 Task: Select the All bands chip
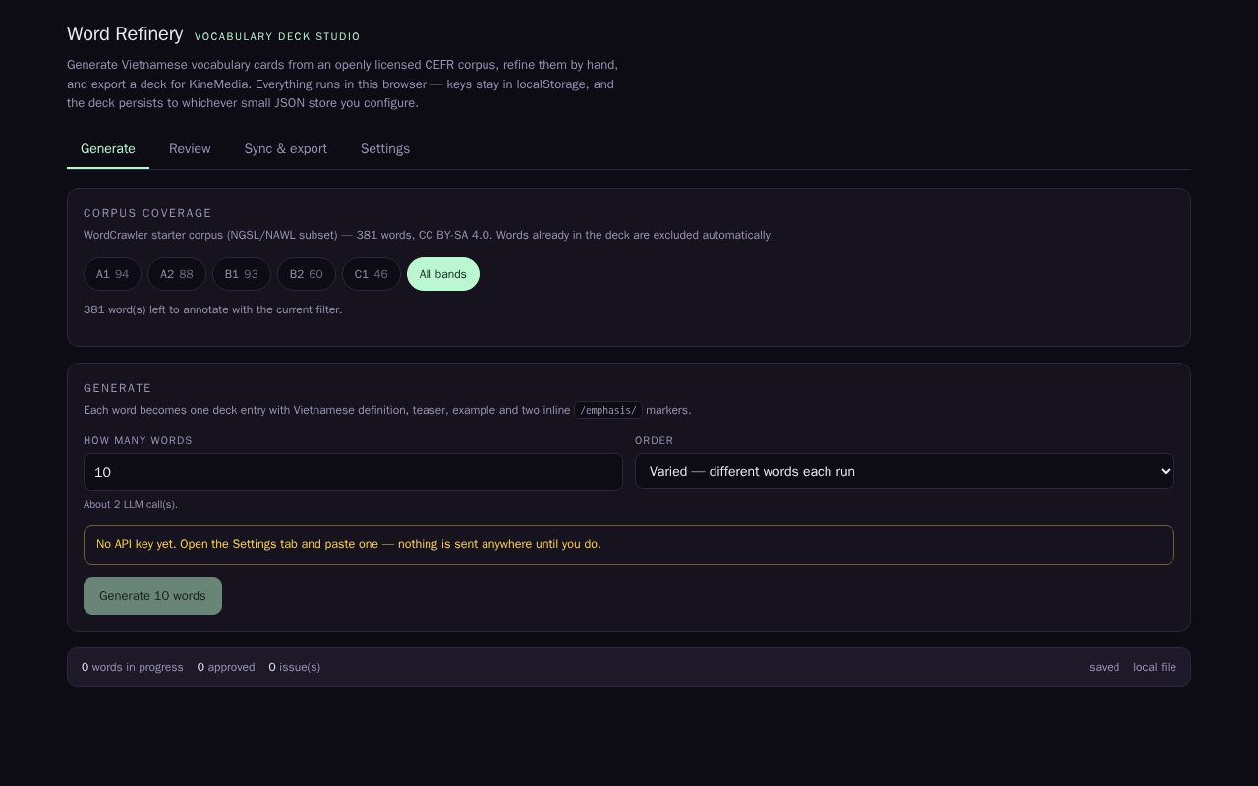coord(443,274)
